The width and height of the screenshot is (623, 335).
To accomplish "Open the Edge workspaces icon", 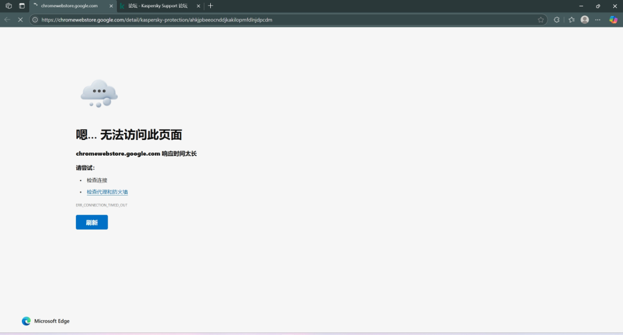I will 9,6.
